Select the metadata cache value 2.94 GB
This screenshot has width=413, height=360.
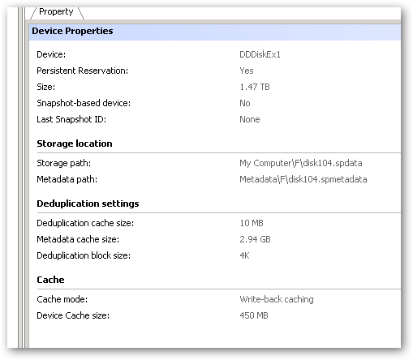point(255,239)
